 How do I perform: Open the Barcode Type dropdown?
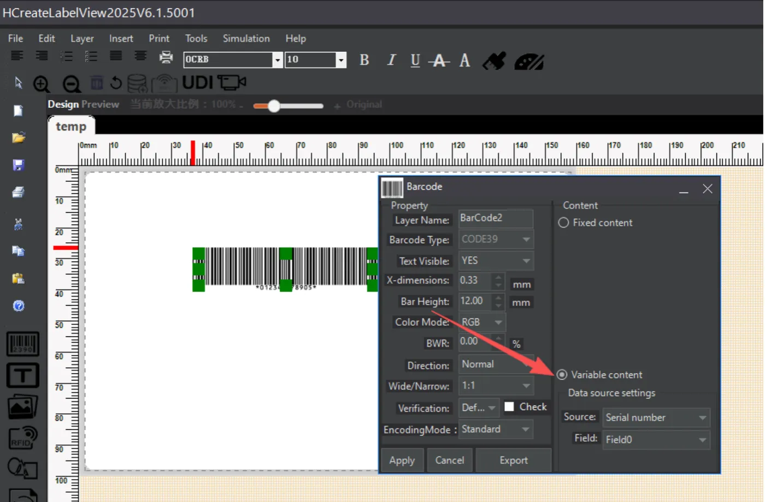pos(496,239)
